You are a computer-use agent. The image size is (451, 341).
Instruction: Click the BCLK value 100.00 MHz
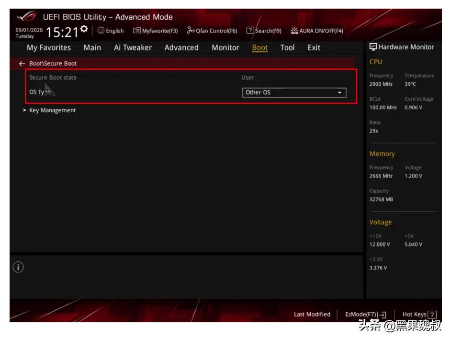[x=383, y=107]
